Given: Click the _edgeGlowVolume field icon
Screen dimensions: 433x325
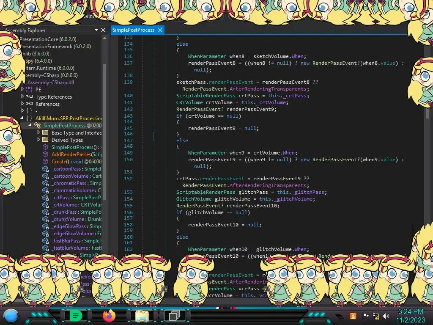Looking at the screenshot, I should coord(46,233).
